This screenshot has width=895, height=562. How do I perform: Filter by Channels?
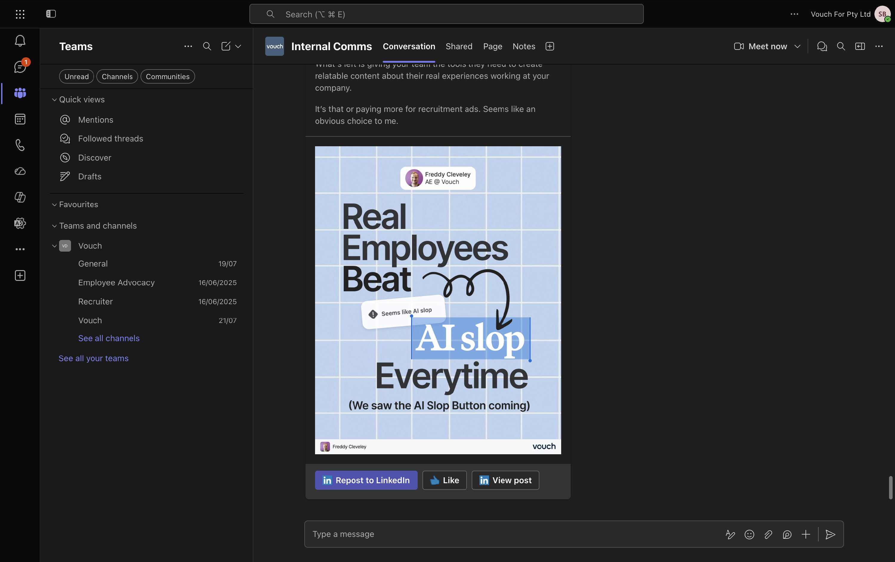[117, 77]
